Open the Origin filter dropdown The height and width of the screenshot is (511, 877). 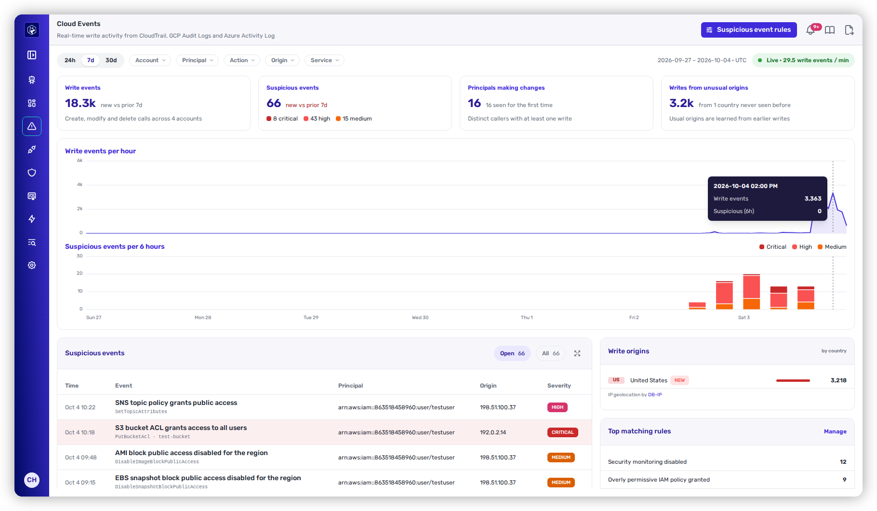(x=282, y=60)
